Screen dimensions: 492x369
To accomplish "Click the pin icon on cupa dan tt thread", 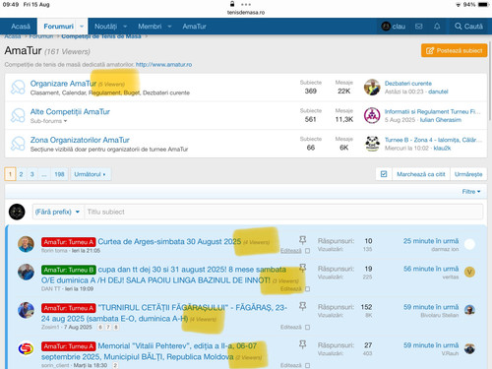I will (302, 268).
